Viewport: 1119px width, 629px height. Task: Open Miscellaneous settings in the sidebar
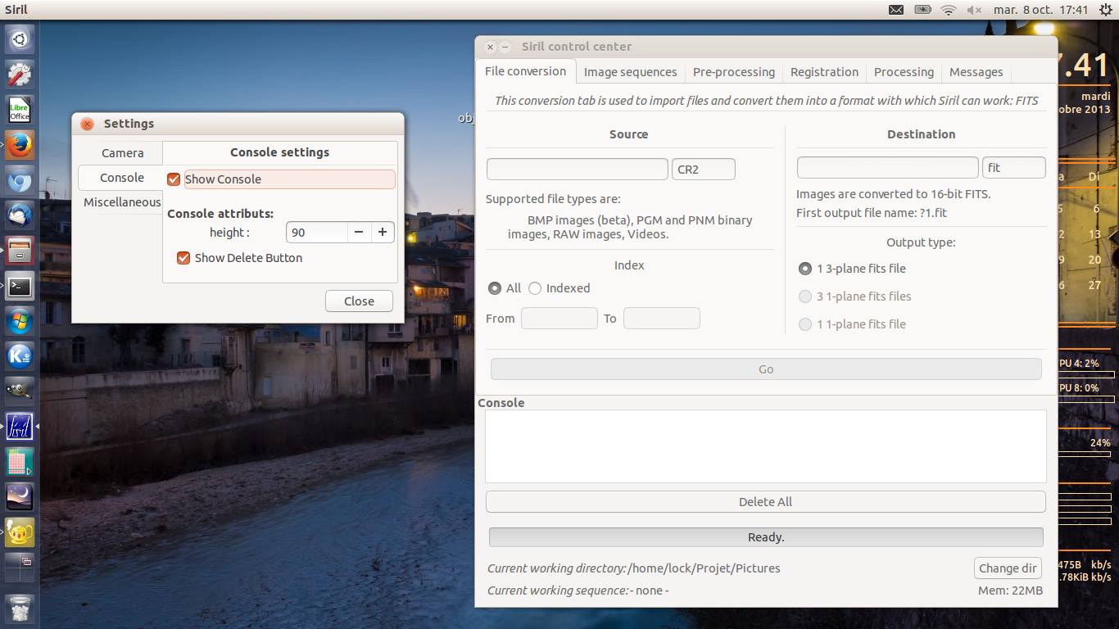(x=122, y=202)
